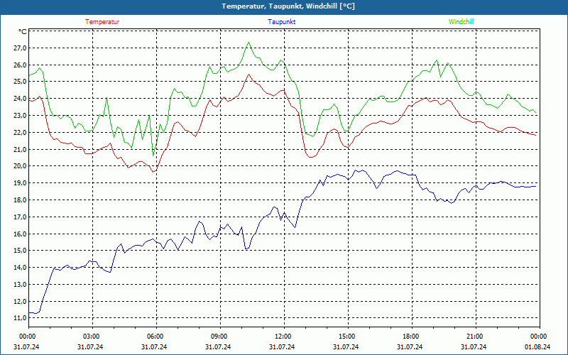Viewport: 568px width, 355px height.
Task: Select the 17,0 y-axis value
Action: coord(20,217)
